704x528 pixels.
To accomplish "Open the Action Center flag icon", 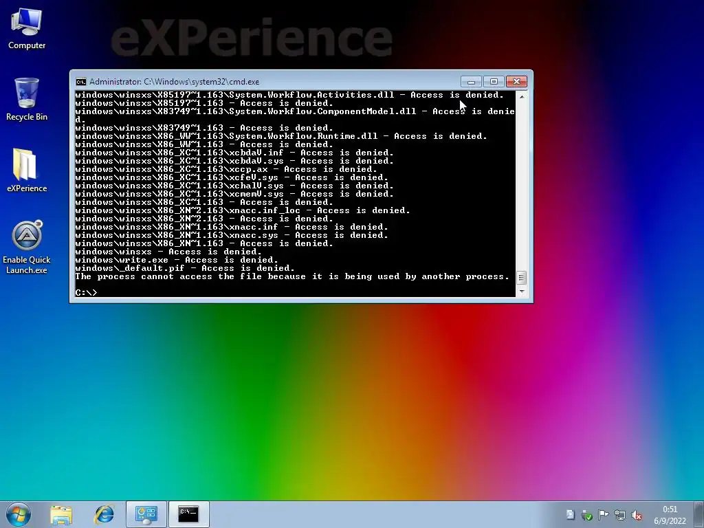I will (x=603, y=514).
